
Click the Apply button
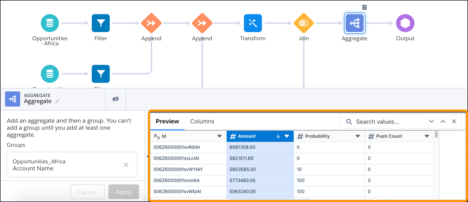[123, 192]
